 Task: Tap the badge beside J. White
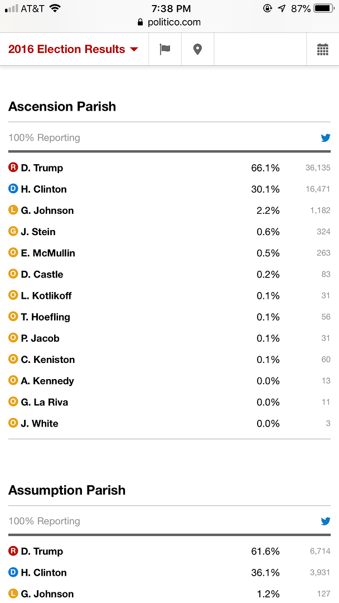coord(13,423)
